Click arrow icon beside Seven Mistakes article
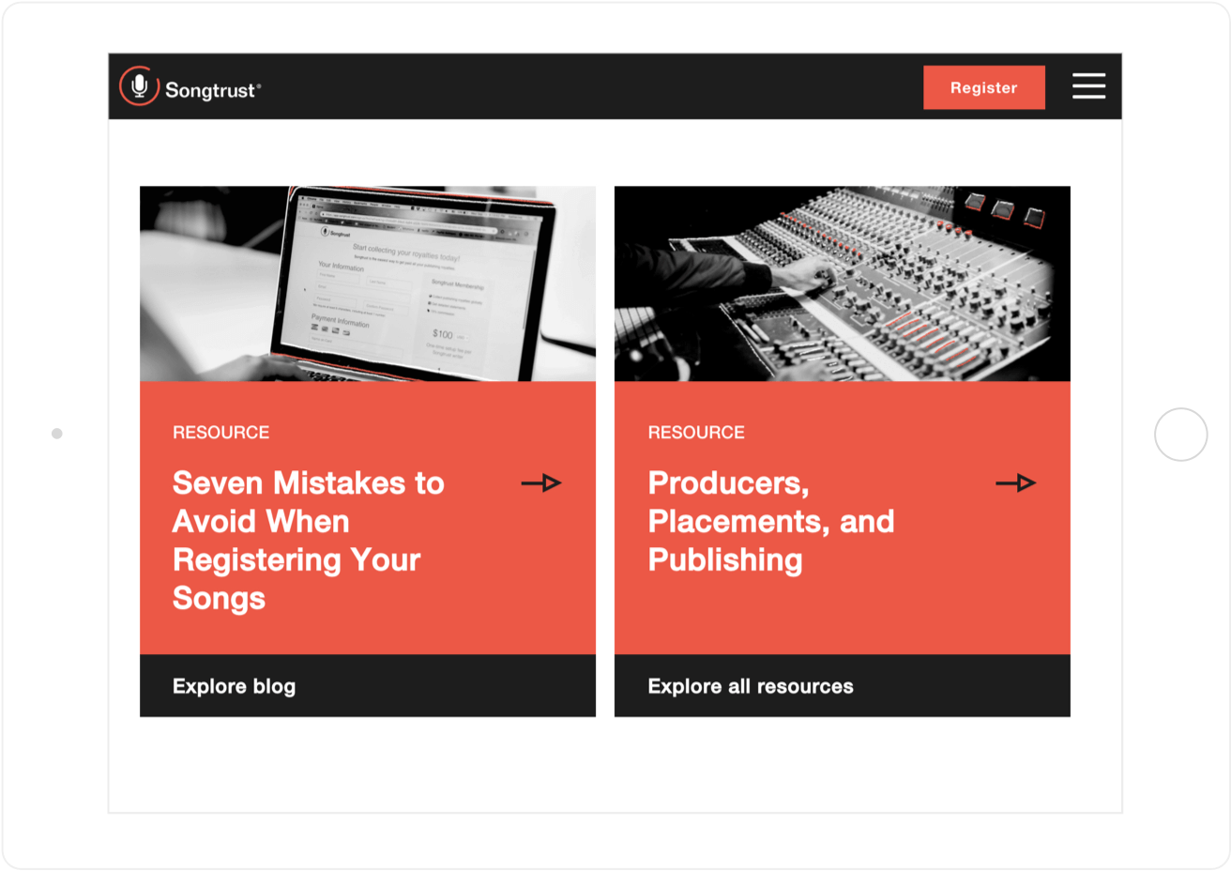 (541, 483)
